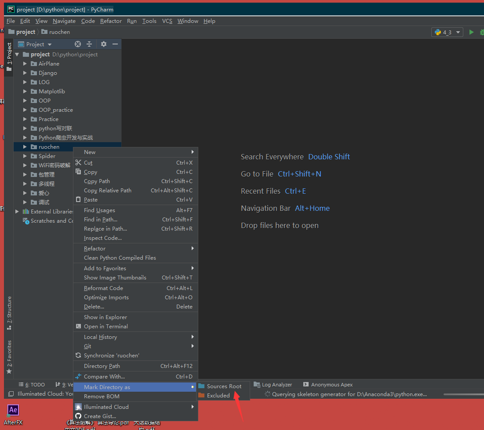Open Local History submenu

(x=135, y=337)
